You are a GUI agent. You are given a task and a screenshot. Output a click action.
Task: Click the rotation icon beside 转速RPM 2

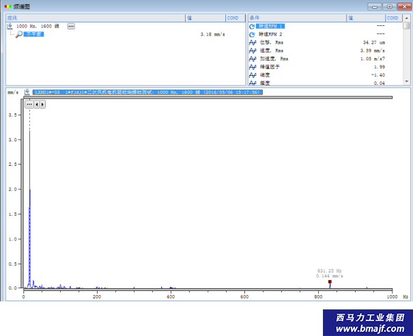[x=252, y=34]
